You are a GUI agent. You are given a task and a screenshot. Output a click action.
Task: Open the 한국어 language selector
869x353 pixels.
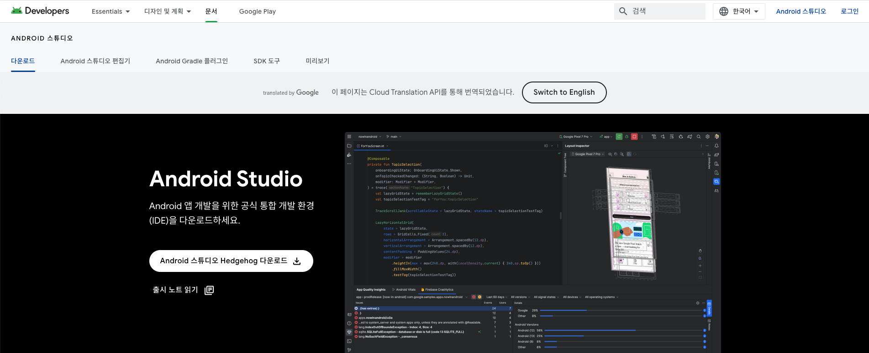pos(738,11)
